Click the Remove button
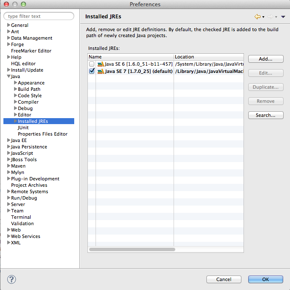290x290 pixels. tap(266, 101)
